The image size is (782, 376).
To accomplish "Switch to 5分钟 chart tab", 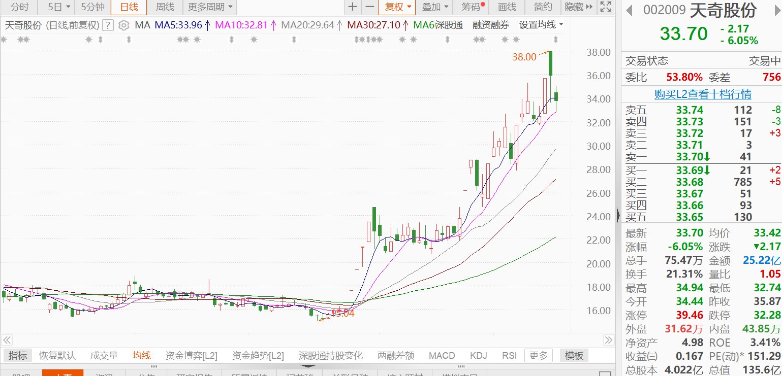I will coord(92,7).
